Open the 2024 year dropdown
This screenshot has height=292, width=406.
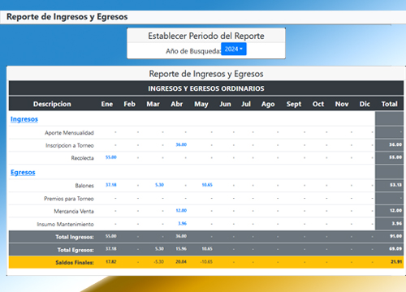click(x=234, y=49)
